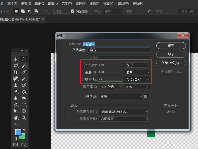Select the Eraser tool
This screenshot has height=149, width=198.
pos(16,92)
